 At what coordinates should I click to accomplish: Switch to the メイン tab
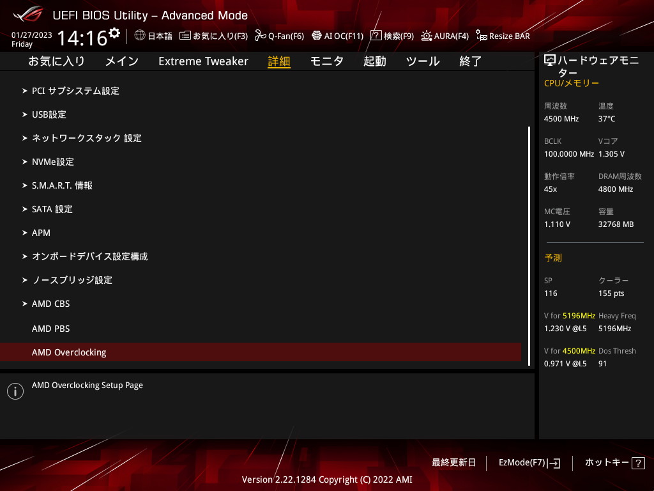coord(122,61)
